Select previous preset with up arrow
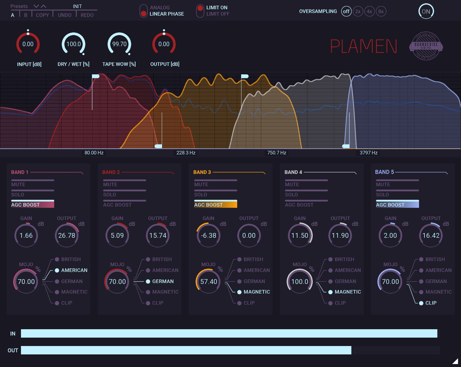Viewport: 461px width, 367px height. 44,6
